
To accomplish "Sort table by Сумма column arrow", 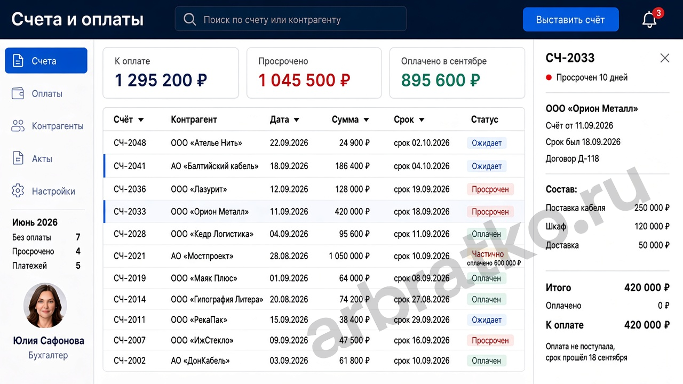I will pyautogui.click(x=366, y=120).
